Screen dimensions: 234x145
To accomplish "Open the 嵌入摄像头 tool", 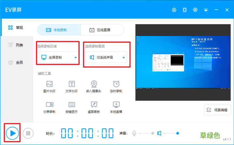I will pos(94,87).
